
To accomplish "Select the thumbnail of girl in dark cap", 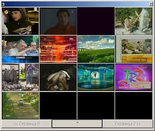I will 20,21.
